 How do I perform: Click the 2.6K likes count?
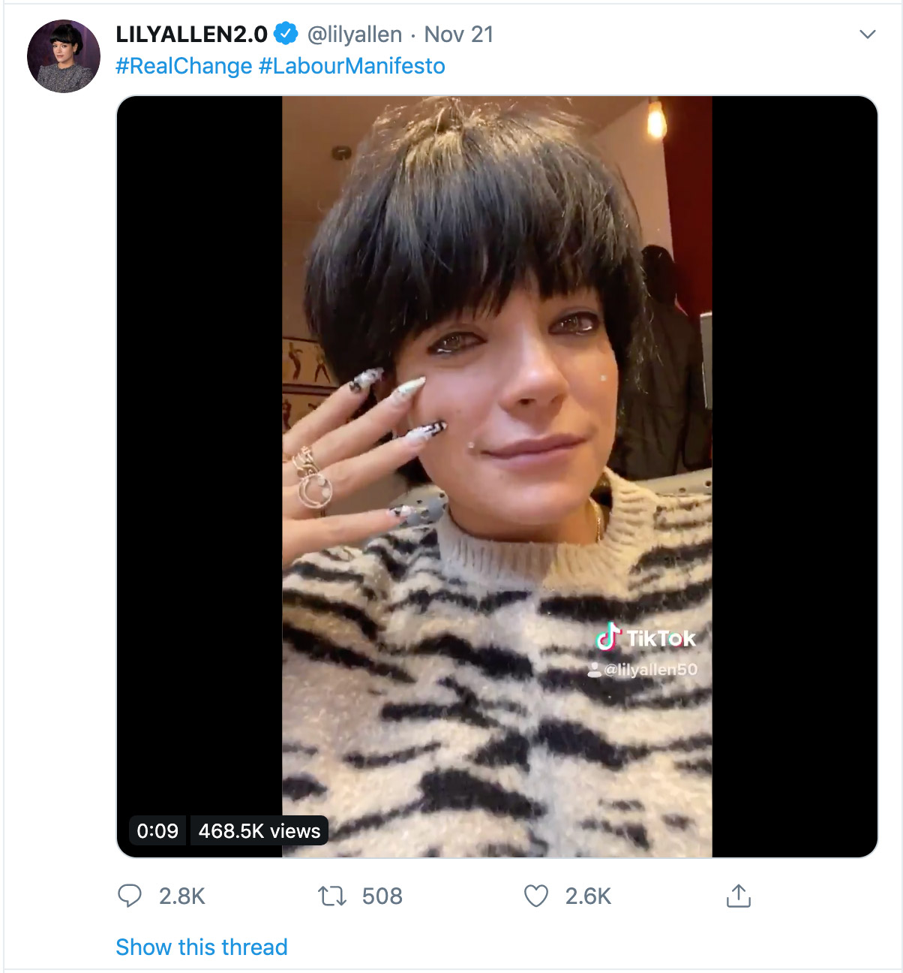click(589, 896)
